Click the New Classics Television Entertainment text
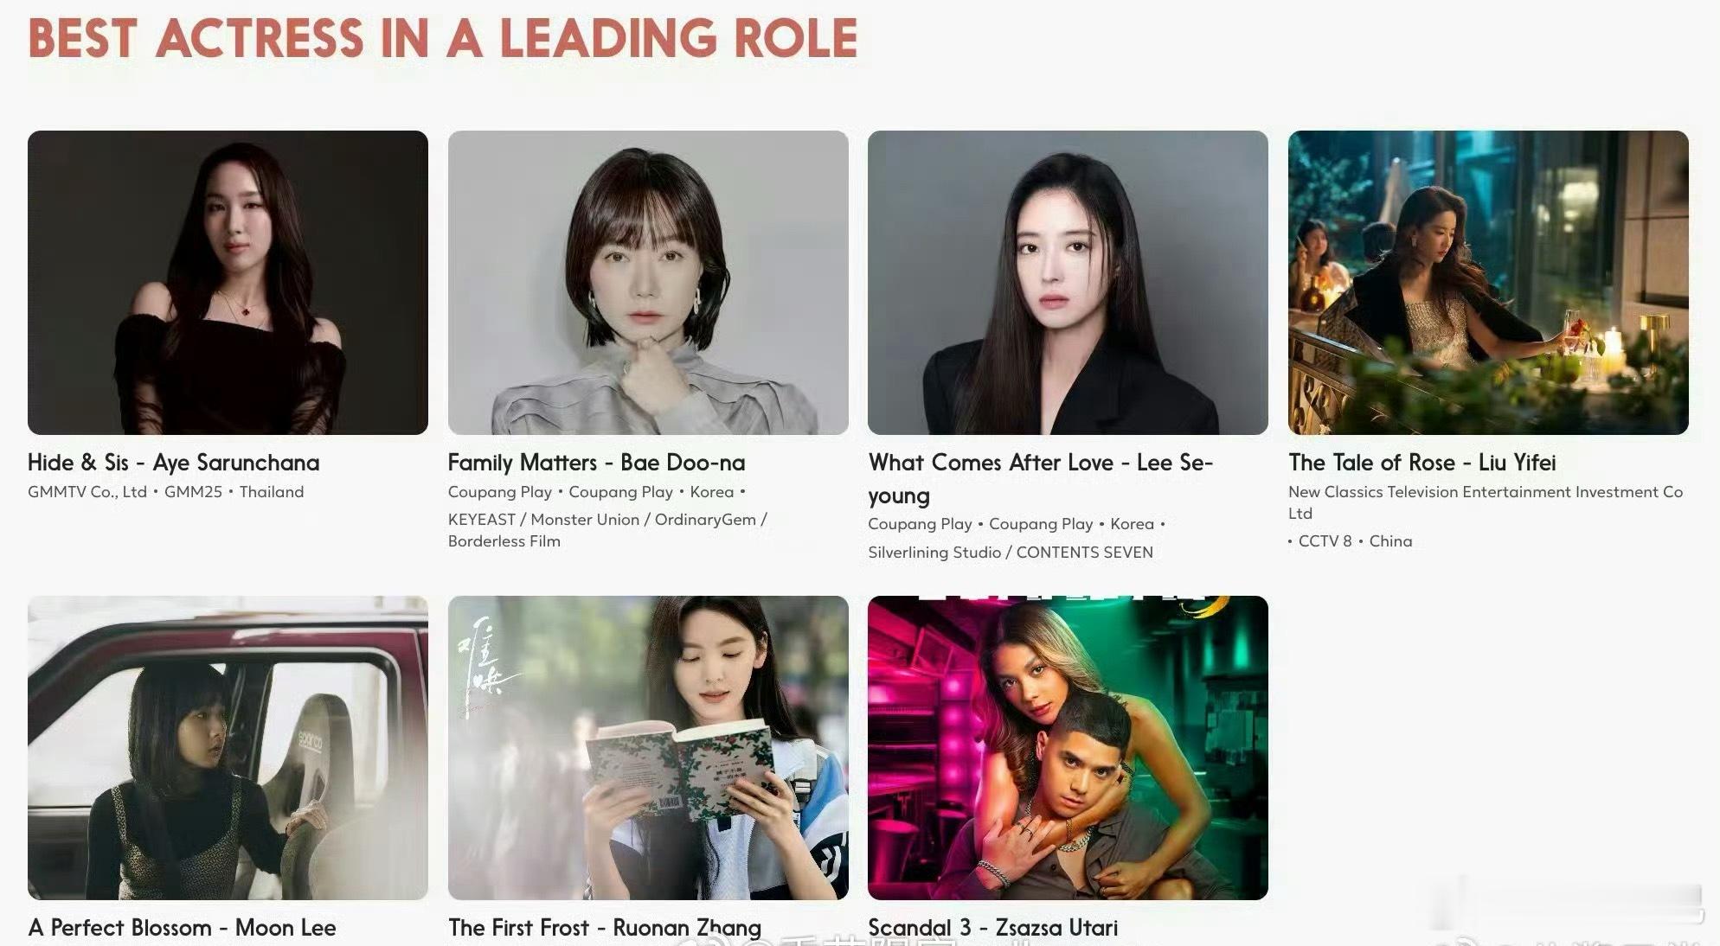The height and width of the screenshot is (946, 1720). pyautogui.click(x=1486, y=502)
